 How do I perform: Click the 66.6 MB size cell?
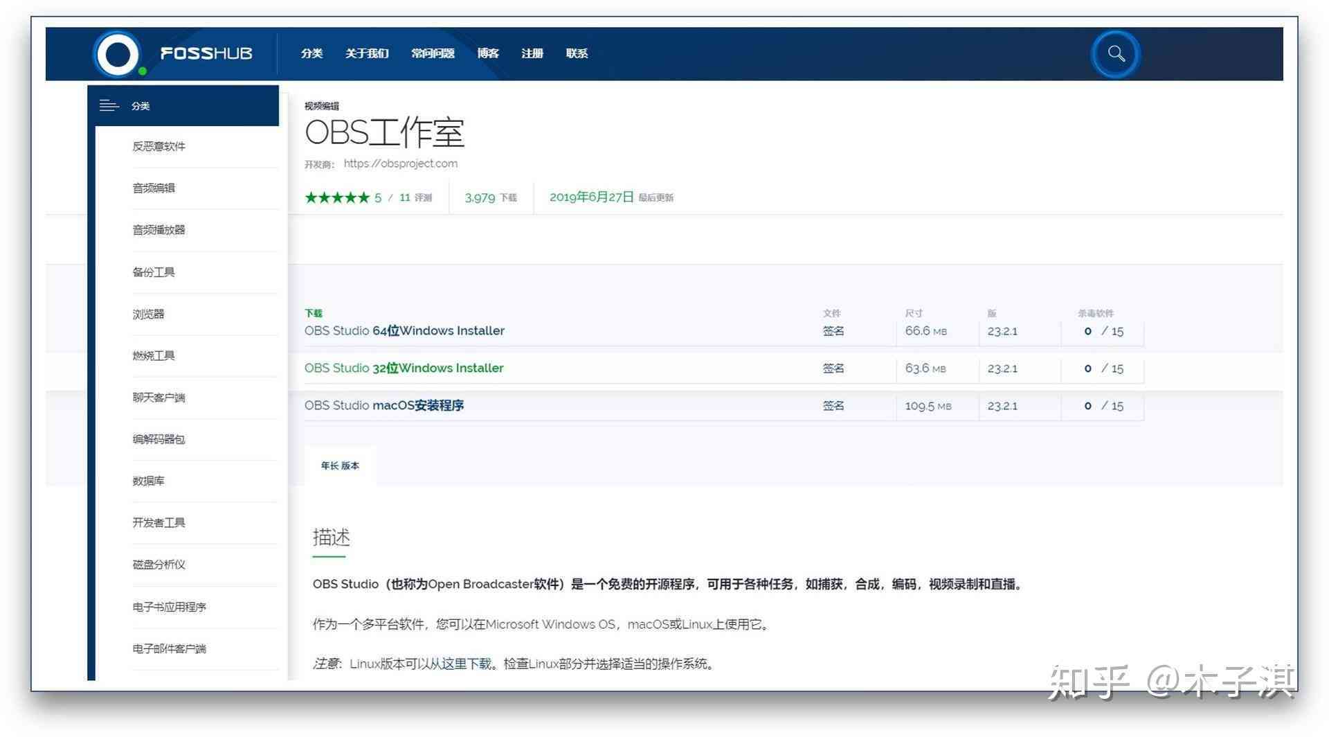click(x=925, y=331)
